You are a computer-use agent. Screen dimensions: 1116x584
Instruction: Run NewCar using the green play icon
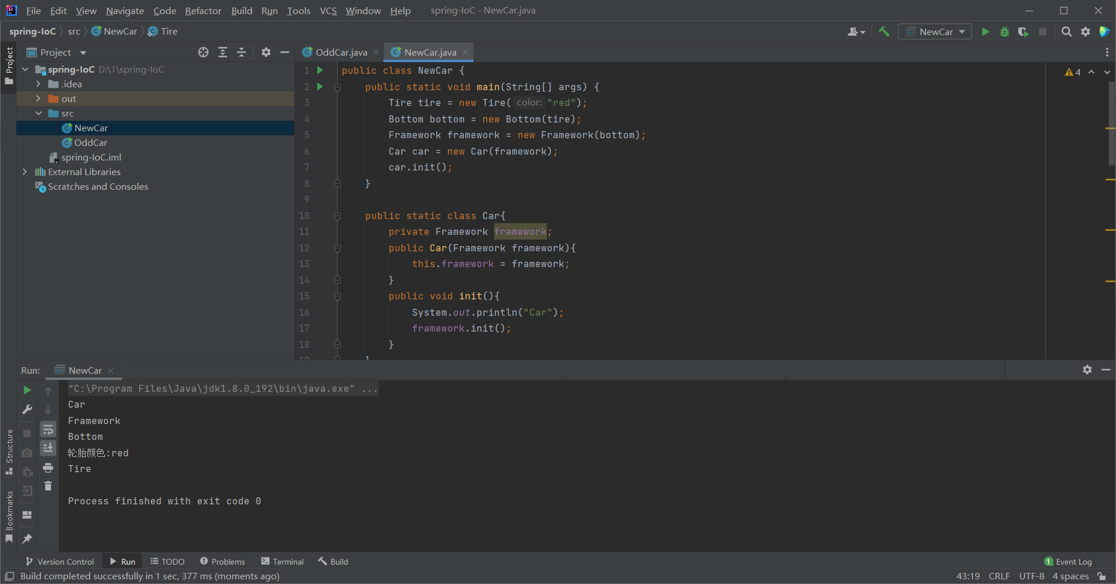coord(985,32)
